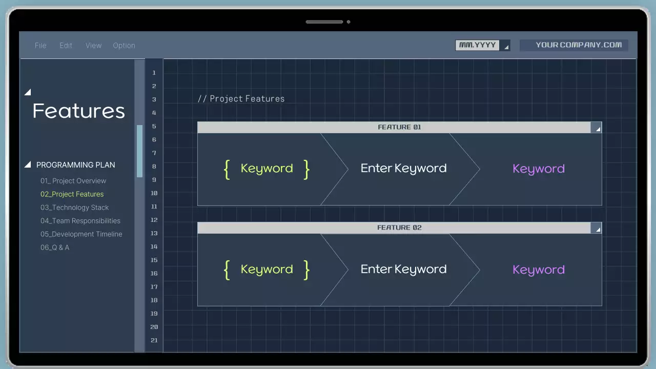
Task: Click the corner triangle on the FEATURE 01 header
Action: pos(597,128)
